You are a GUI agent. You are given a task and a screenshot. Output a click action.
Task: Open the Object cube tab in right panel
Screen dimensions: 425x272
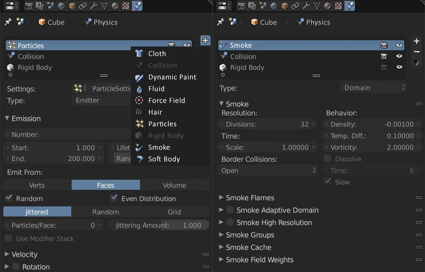click(285, 6)
